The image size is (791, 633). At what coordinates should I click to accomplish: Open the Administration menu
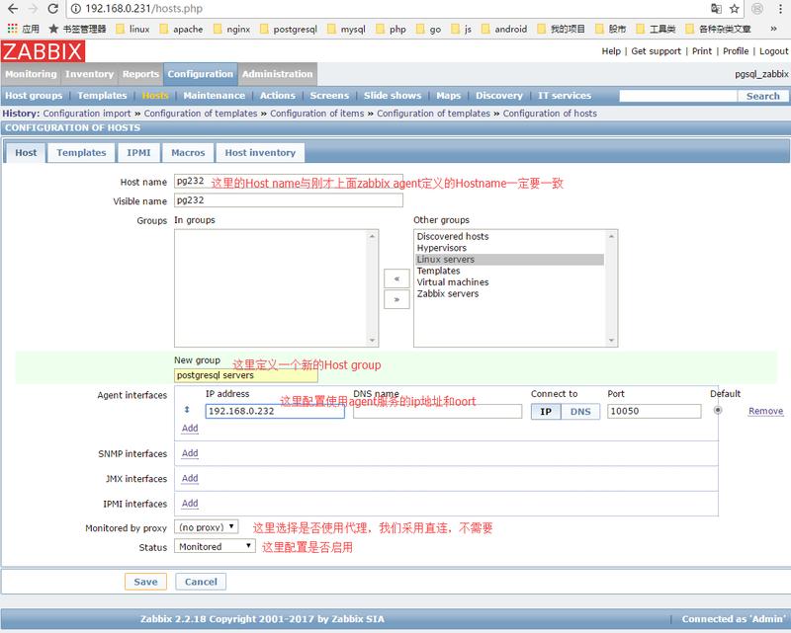(x=277, y=74)
